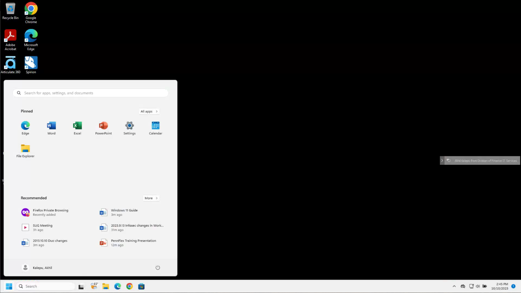521x293 pixels.
Task: Open Excel pinned app
Action: (x=77, y=128)
